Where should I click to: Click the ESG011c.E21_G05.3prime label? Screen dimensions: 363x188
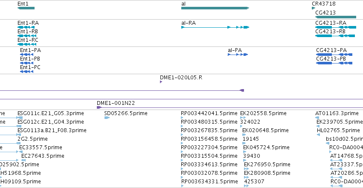tap(51, 113)
